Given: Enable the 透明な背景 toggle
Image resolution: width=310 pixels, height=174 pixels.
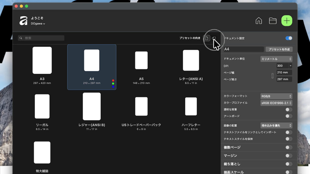Looking at the screenshot, I should point(289,110).
